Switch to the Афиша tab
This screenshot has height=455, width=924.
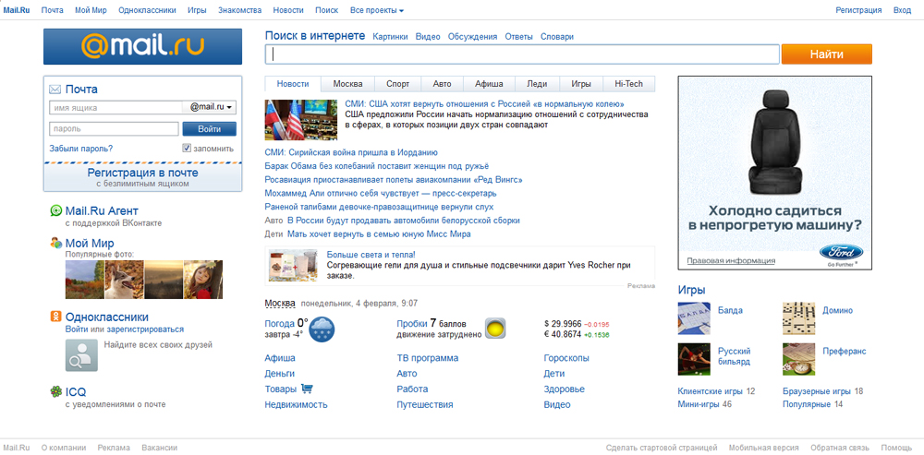[489, 84]
